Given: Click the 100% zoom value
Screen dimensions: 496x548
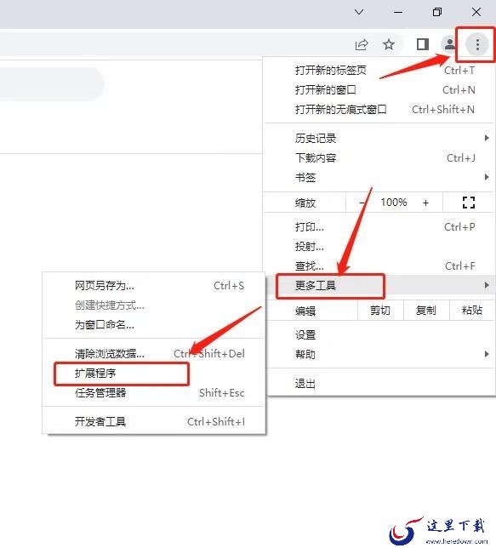Looking at the screenshot, I should 394,203.
